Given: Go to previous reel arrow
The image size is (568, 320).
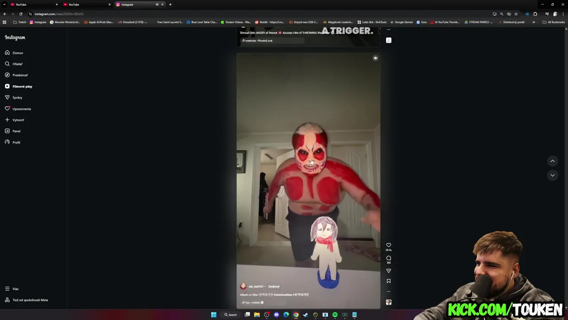Looking at the screenshot, I should [552, 161].
